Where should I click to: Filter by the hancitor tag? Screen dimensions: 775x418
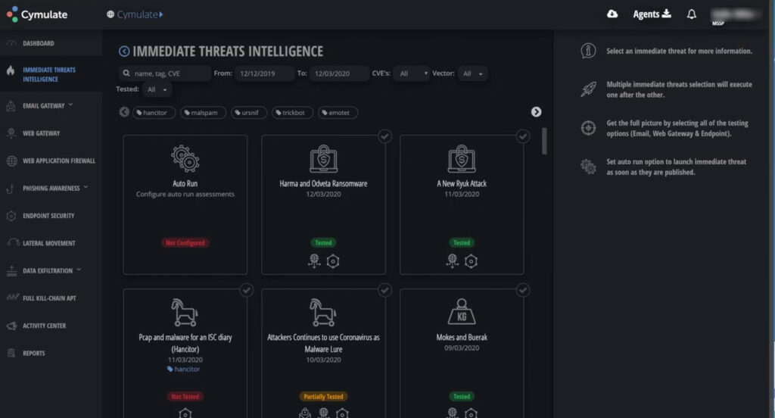pyautogui.click(x=154, y=113)
